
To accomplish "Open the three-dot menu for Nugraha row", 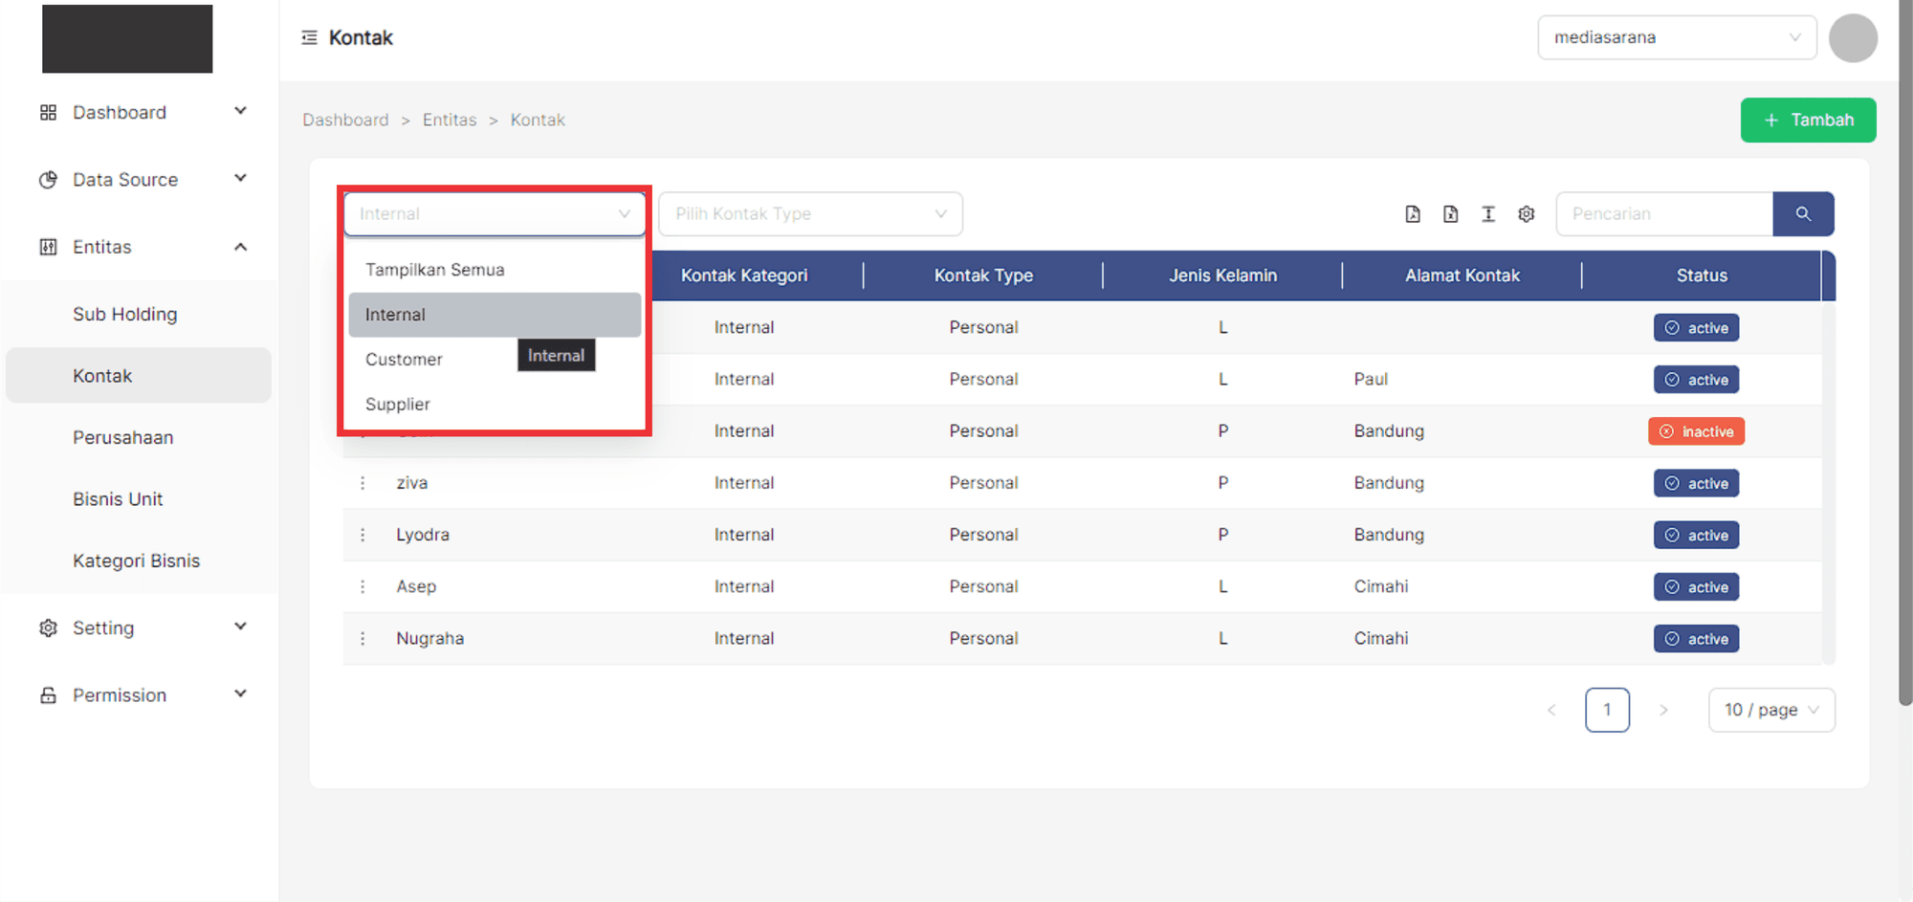I will 363,638.
